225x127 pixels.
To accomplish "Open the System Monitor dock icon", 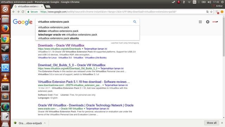I will tap(5, 68).
